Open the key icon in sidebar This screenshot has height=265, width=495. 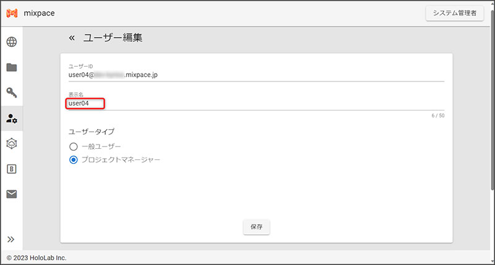pyautogui.click(x=11, y=93)
